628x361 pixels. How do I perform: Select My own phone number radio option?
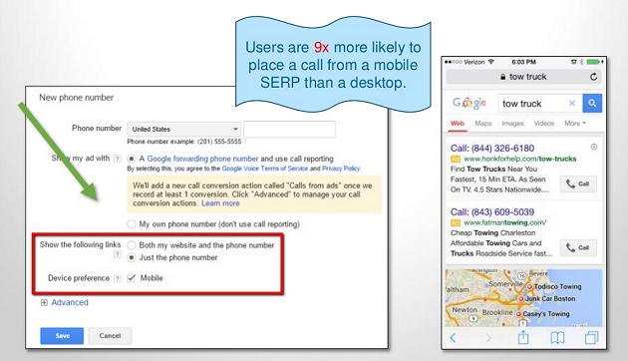131,224
